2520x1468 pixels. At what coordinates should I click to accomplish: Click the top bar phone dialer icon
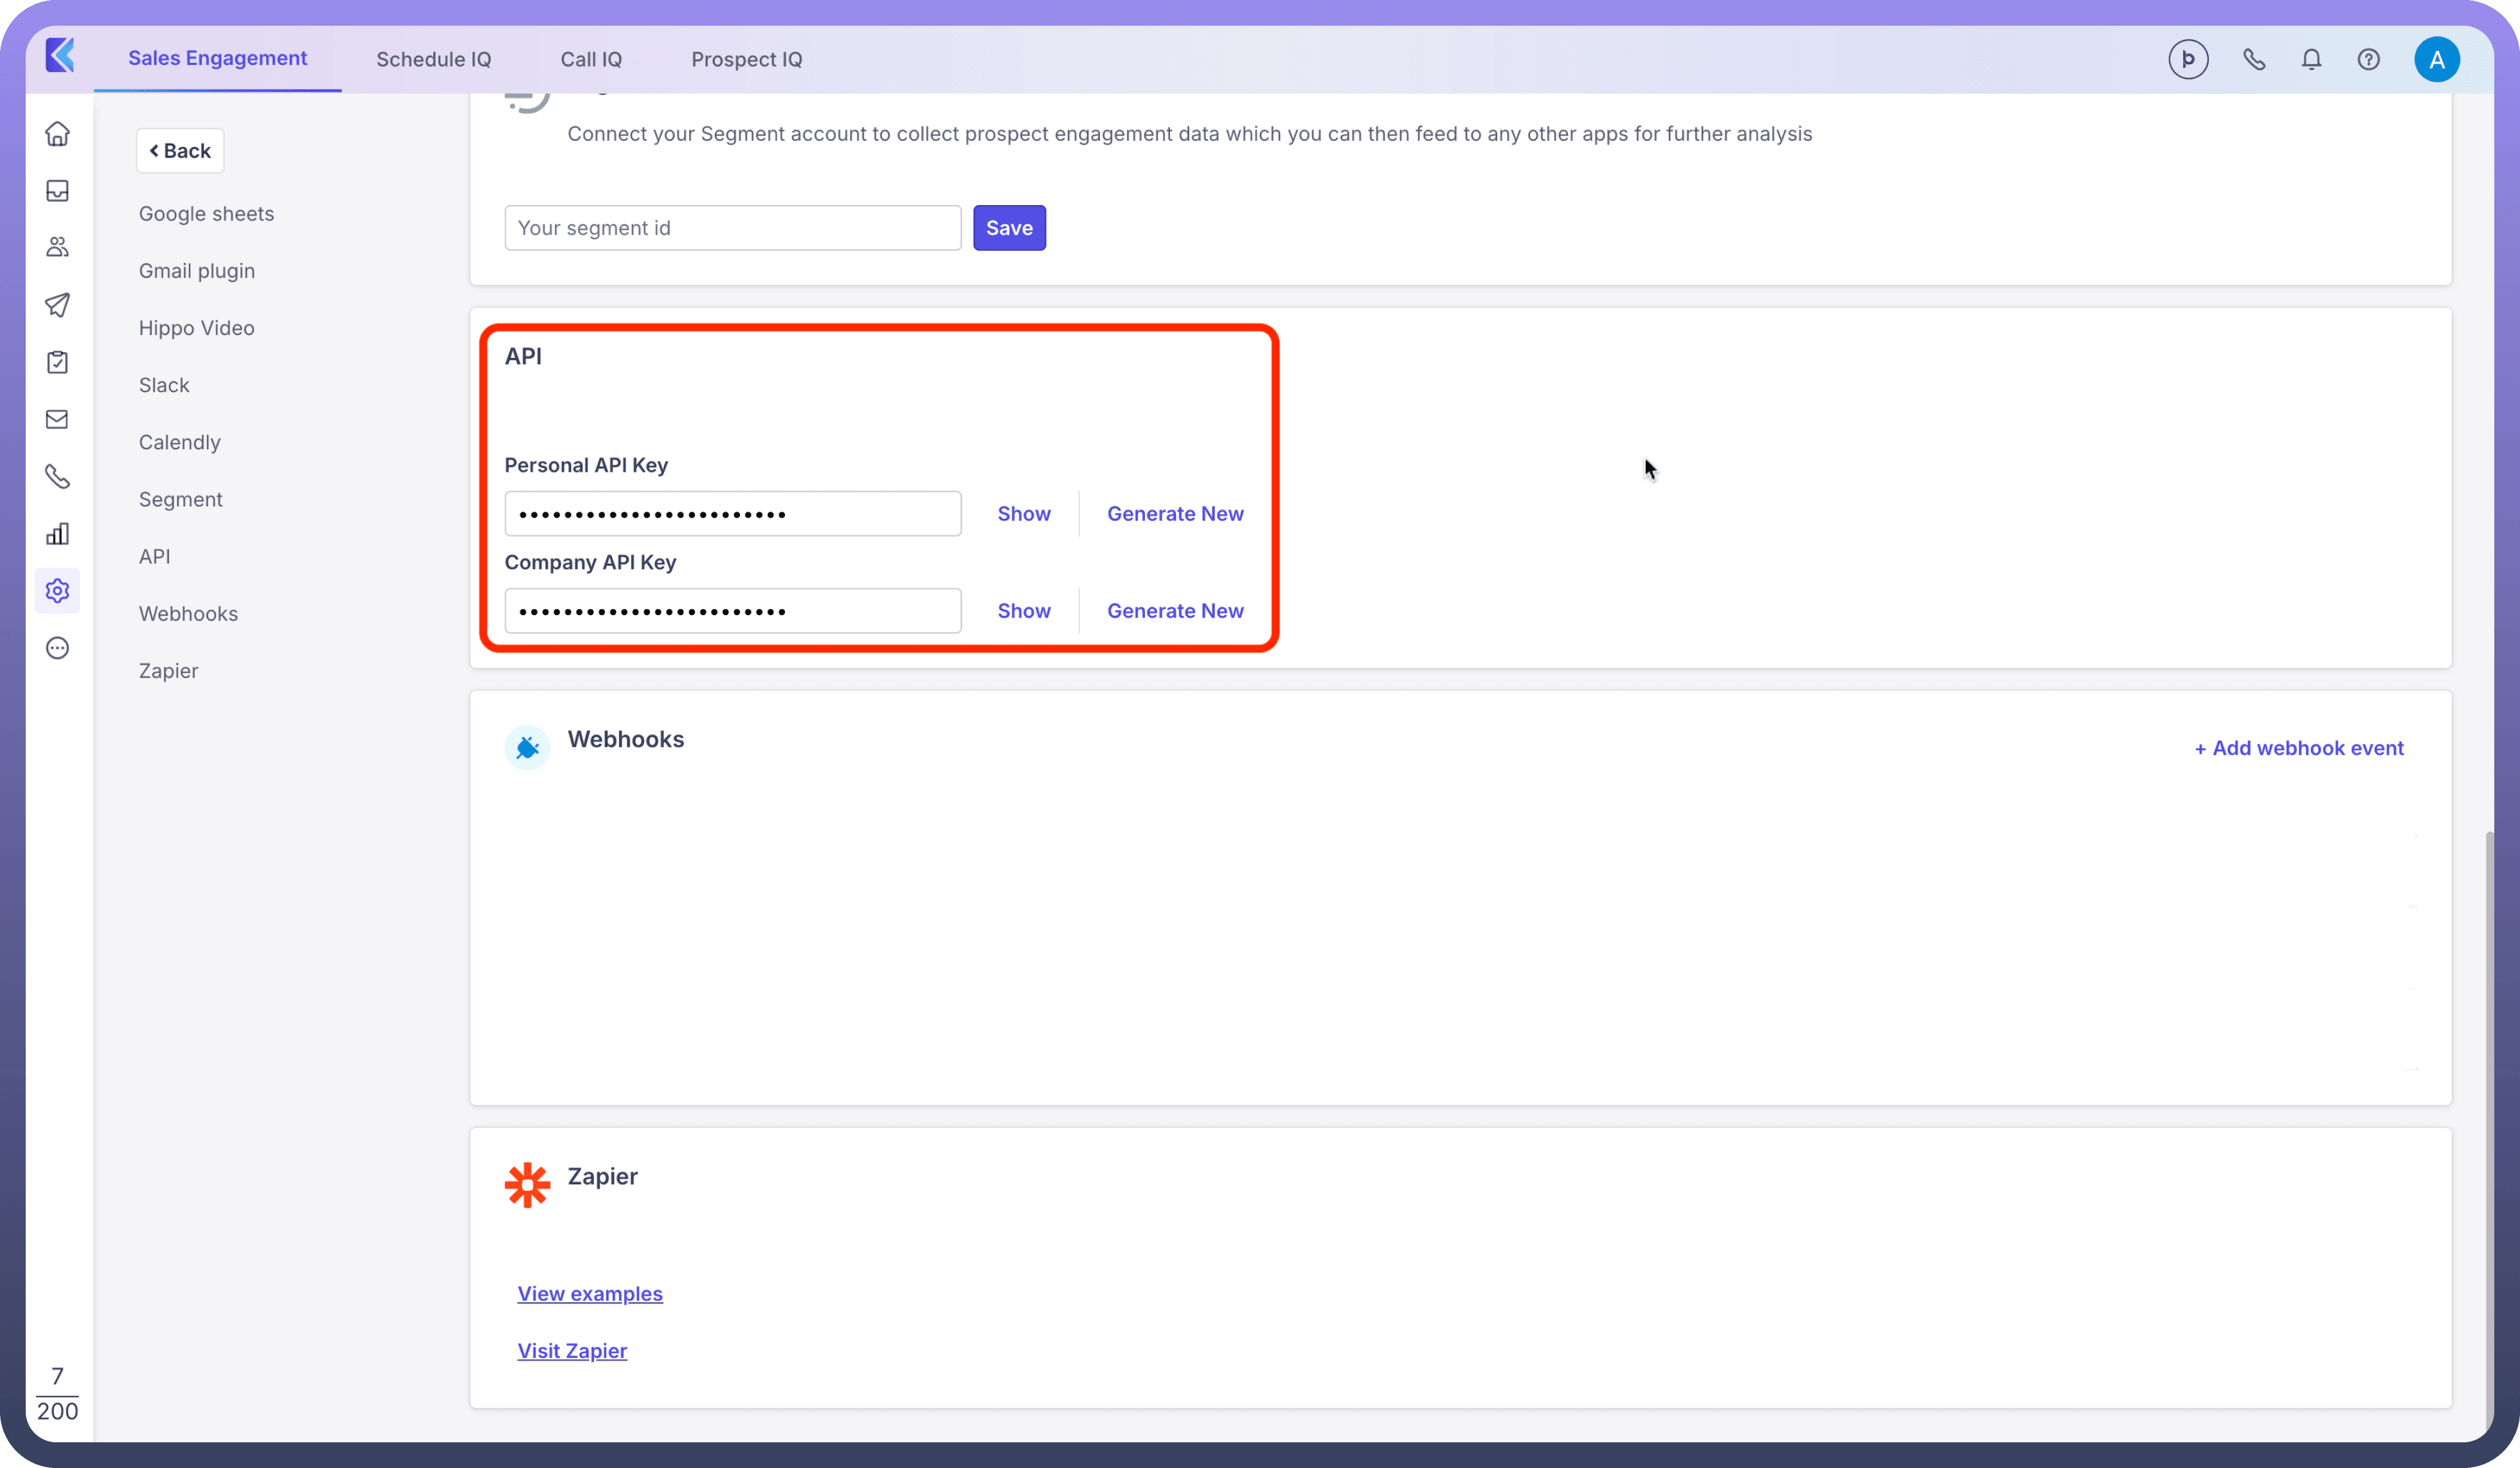click(2254, 60)
